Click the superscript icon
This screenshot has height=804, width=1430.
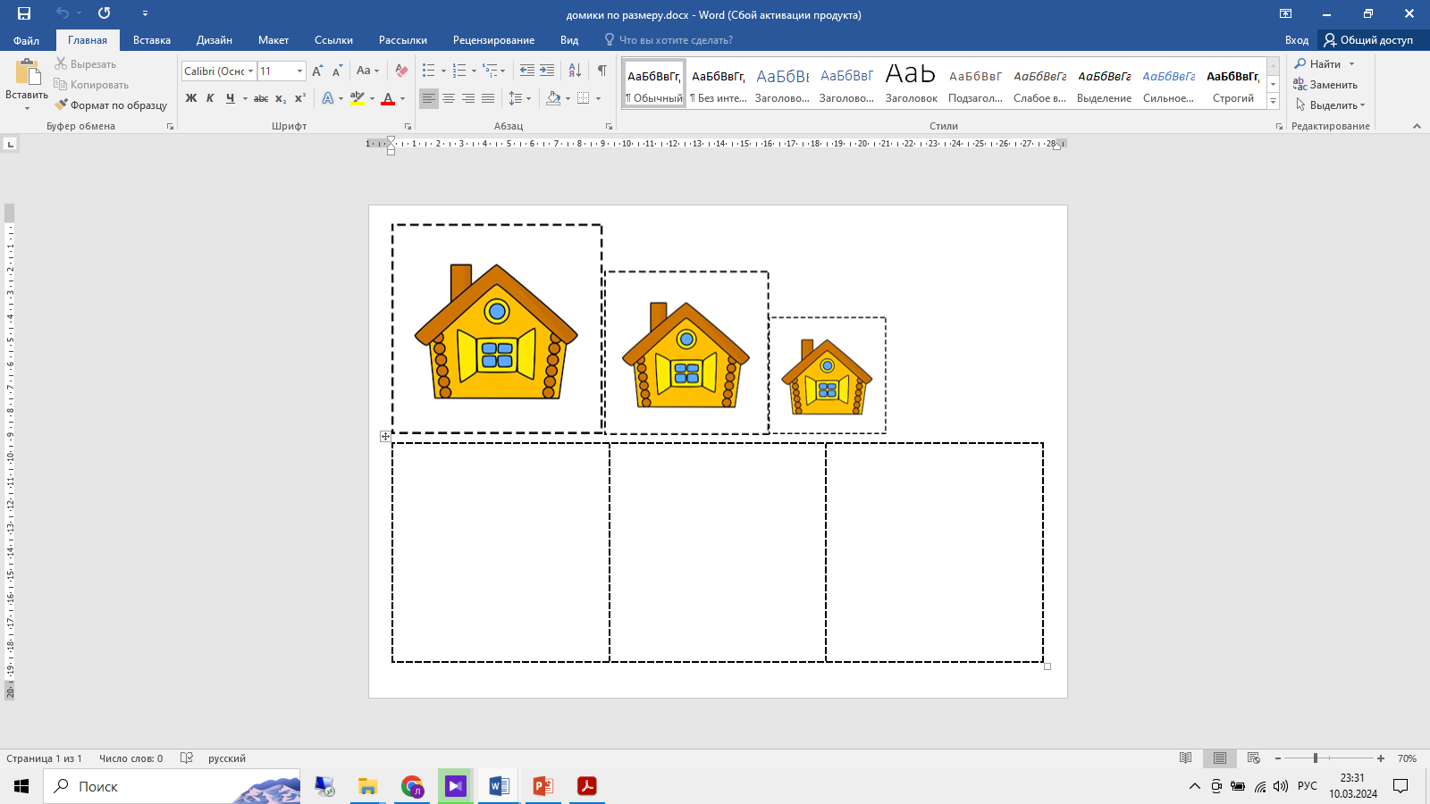click(x=299, y=98)
